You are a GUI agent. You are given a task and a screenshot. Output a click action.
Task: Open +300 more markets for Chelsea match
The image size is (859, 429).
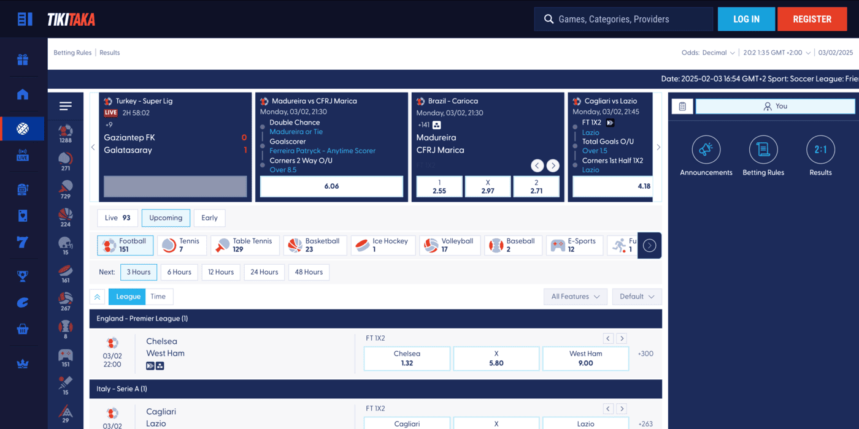pyautogui.click(x=645, y=354)
